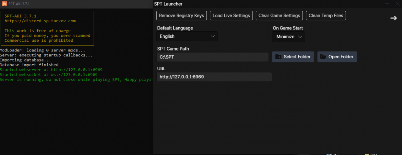Viewport: 402px width, 155px height.
Task: Click 'Commercial use is prohibited' text in console
Action: pos(39,40)
